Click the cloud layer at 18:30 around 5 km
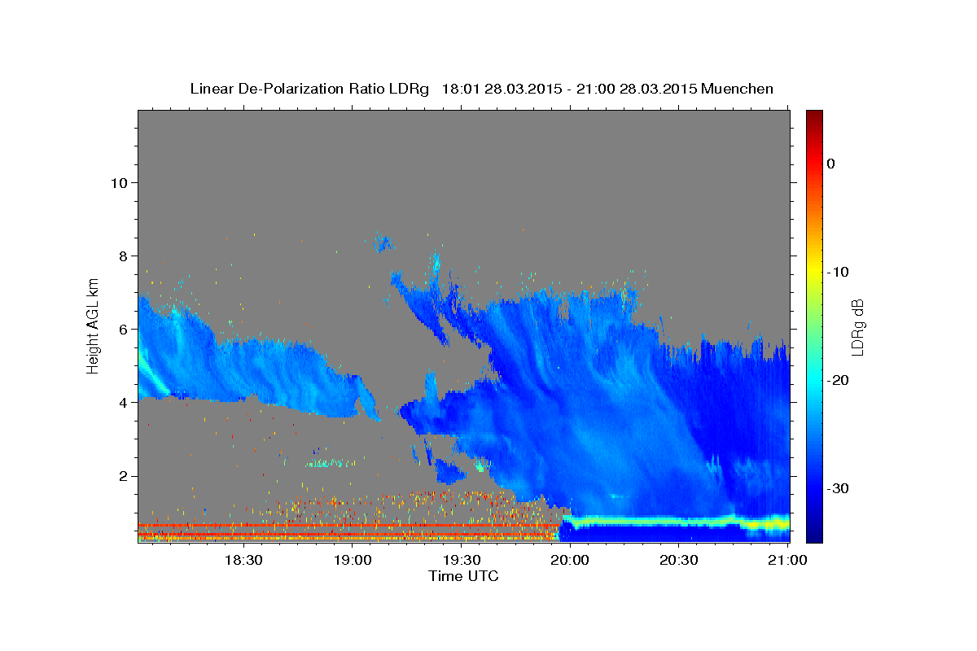Image resolution: width=977 pixels, height=651 pixels. [x=243, y=370]
